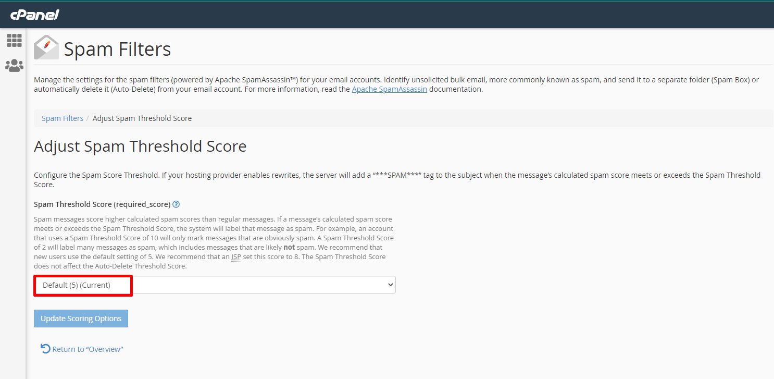The width and height of the screenshot is (774, 379).
Task: Follow the Return to "Overview" link
Action: (x=88, y=349)
